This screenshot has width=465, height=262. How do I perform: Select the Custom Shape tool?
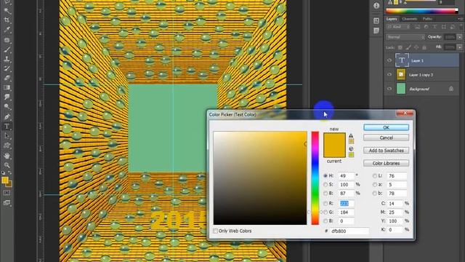click(x=7, y=146)
